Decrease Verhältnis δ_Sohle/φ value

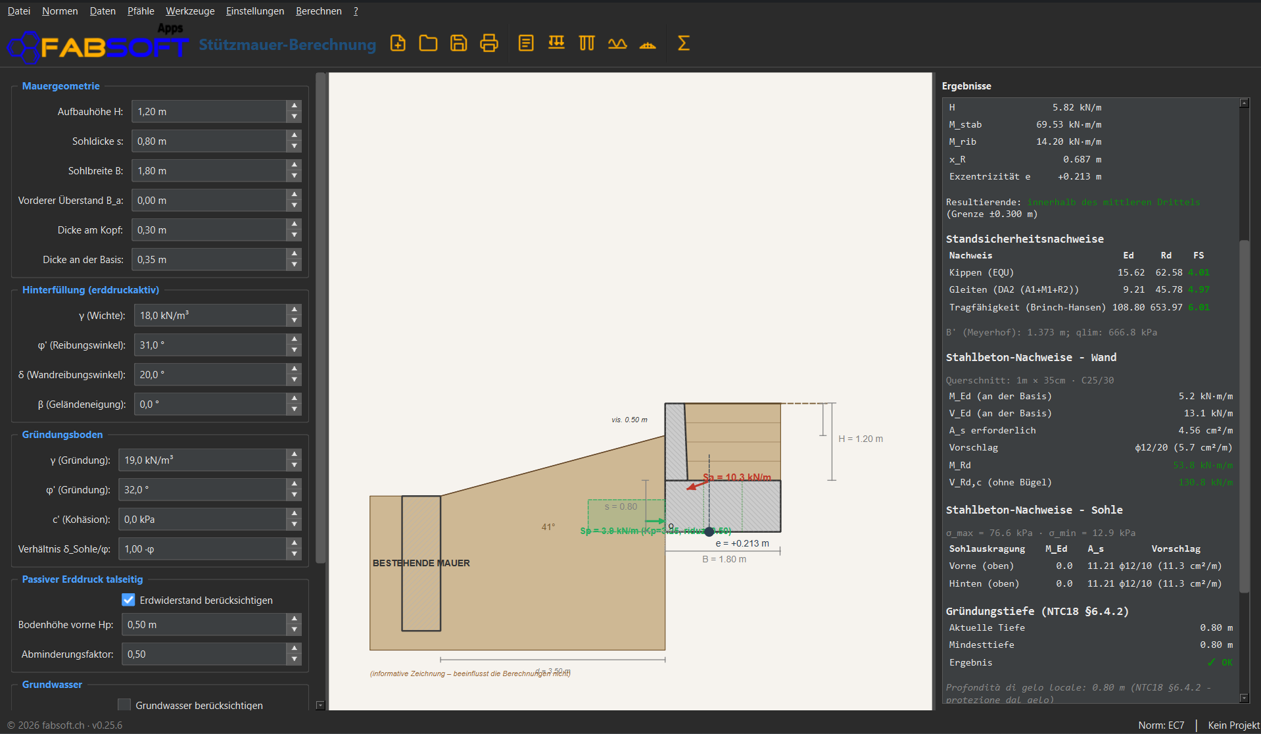[295, 554]
